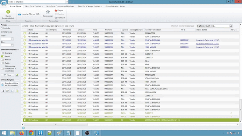Open Nota Fiscal Serviço Eletrônica tab

tap(90, 6)
